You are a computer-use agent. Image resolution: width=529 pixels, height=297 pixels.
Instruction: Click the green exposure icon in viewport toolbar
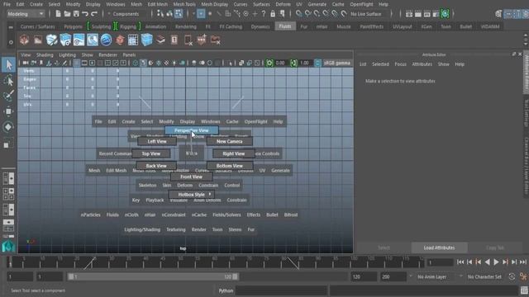click(x=269, y=63)
